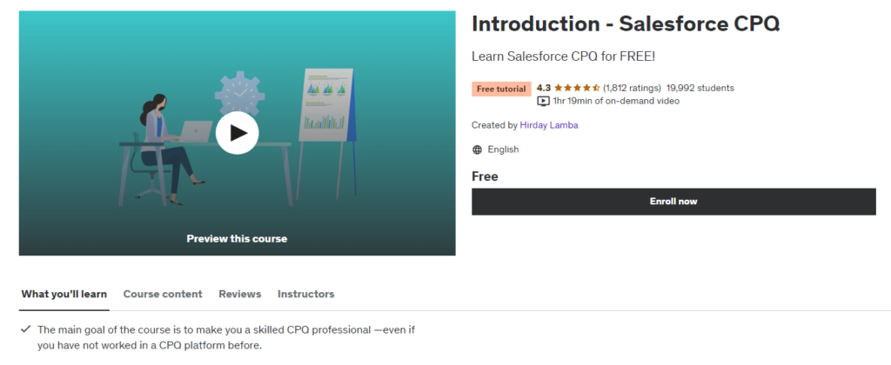
Task: Click the Introduction - Salesforce CPQ title
Action: click(x=626, y=23)
